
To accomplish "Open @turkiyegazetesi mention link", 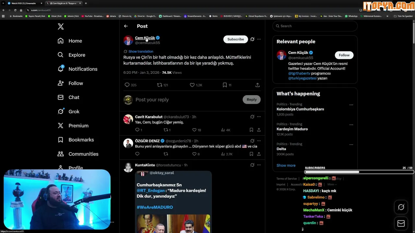I will click(302, 78).
